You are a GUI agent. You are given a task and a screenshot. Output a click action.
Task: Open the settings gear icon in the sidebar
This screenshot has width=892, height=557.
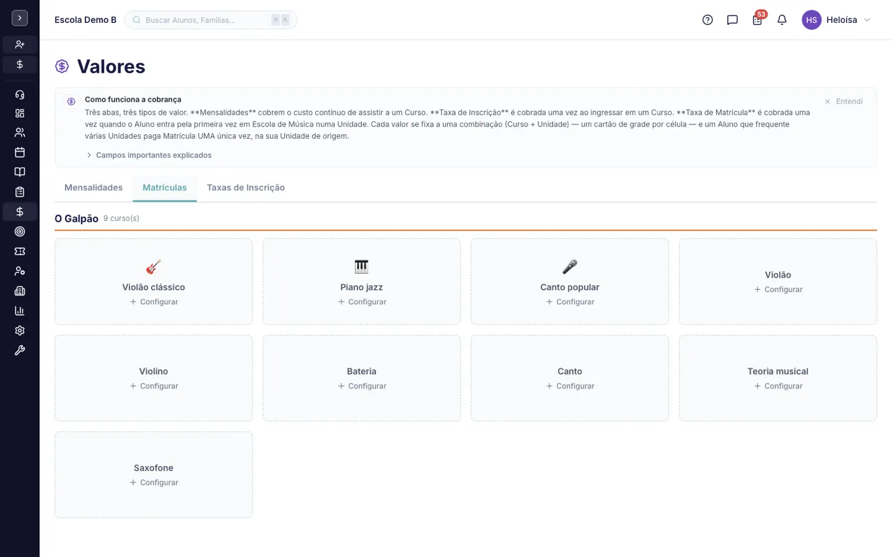[x=20, y=330]
